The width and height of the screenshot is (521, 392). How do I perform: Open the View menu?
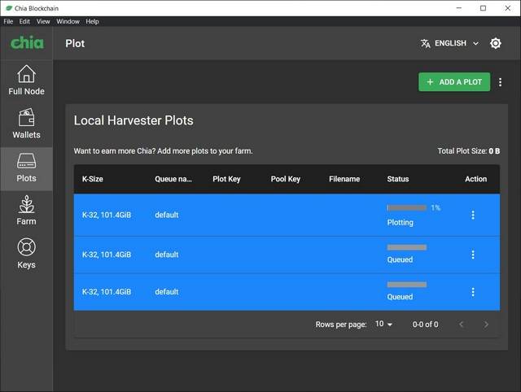tap(43, 21)
